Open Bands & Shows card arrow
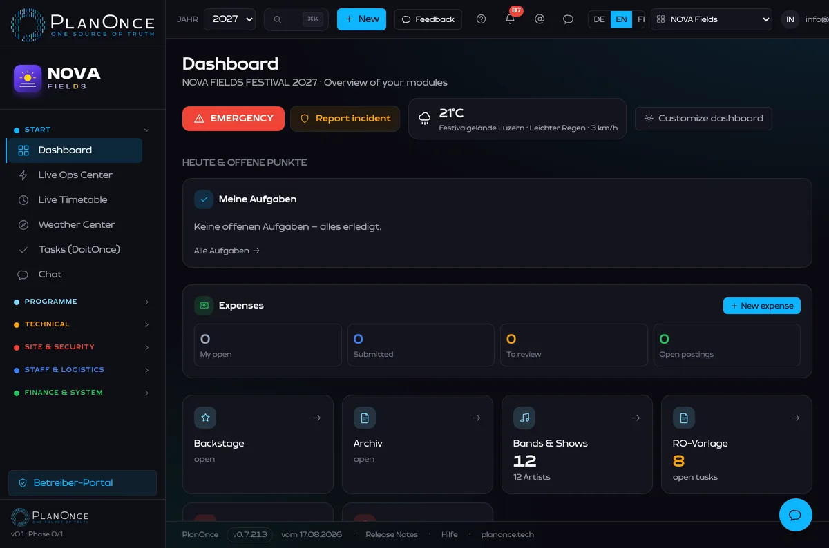This screenshot has height=548, width=829. 636,418
